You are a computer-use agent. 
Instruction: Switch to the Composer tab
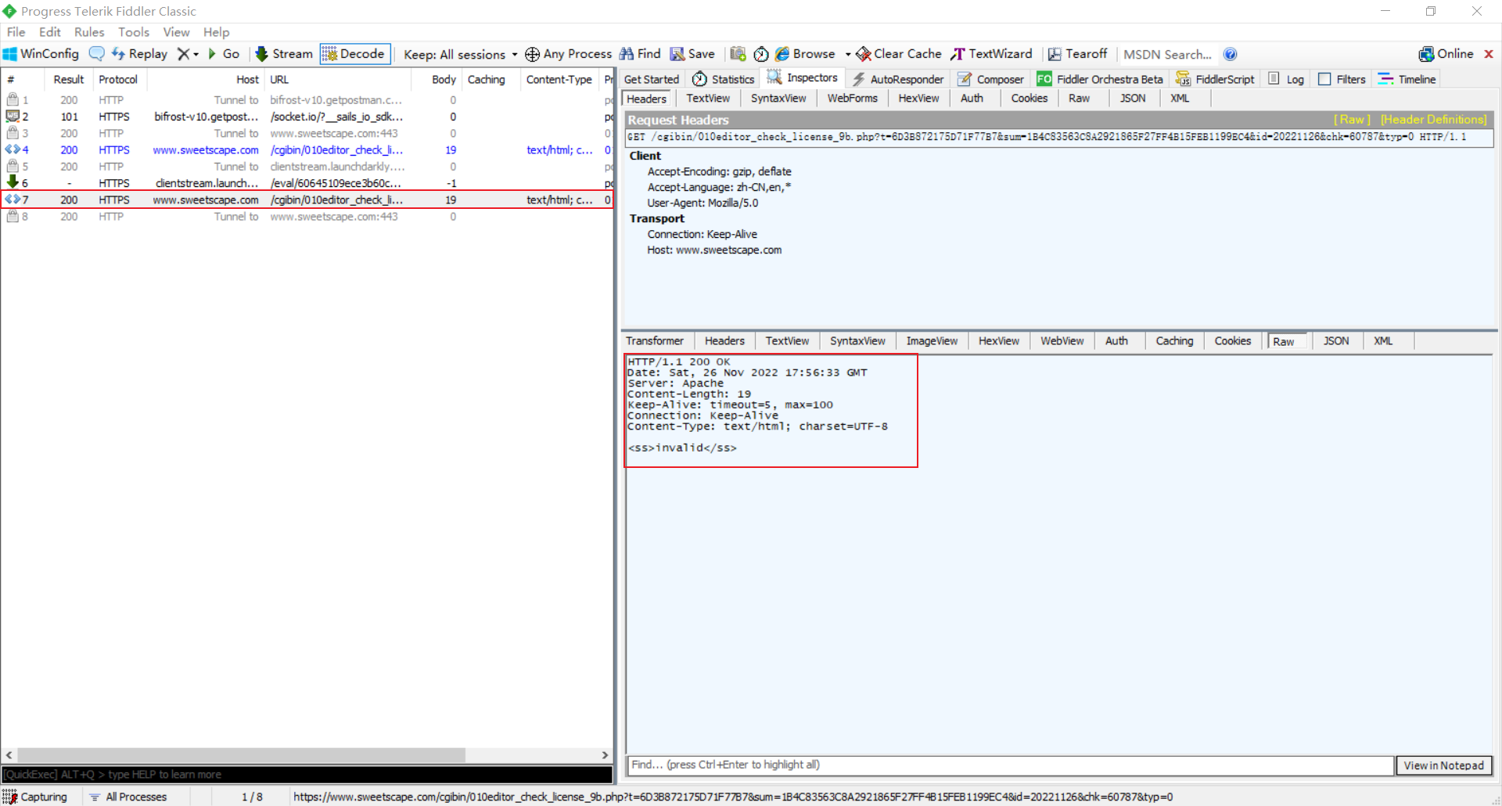[x=991, y=79]
